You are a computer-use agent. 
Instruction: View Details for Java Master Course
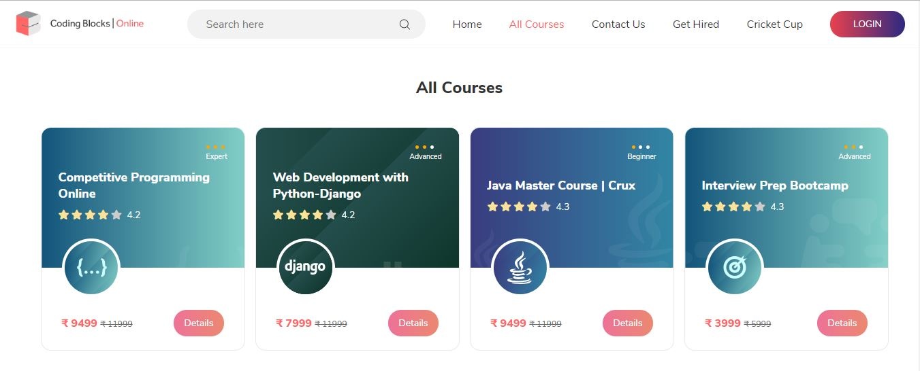click(x=628, y=323)
